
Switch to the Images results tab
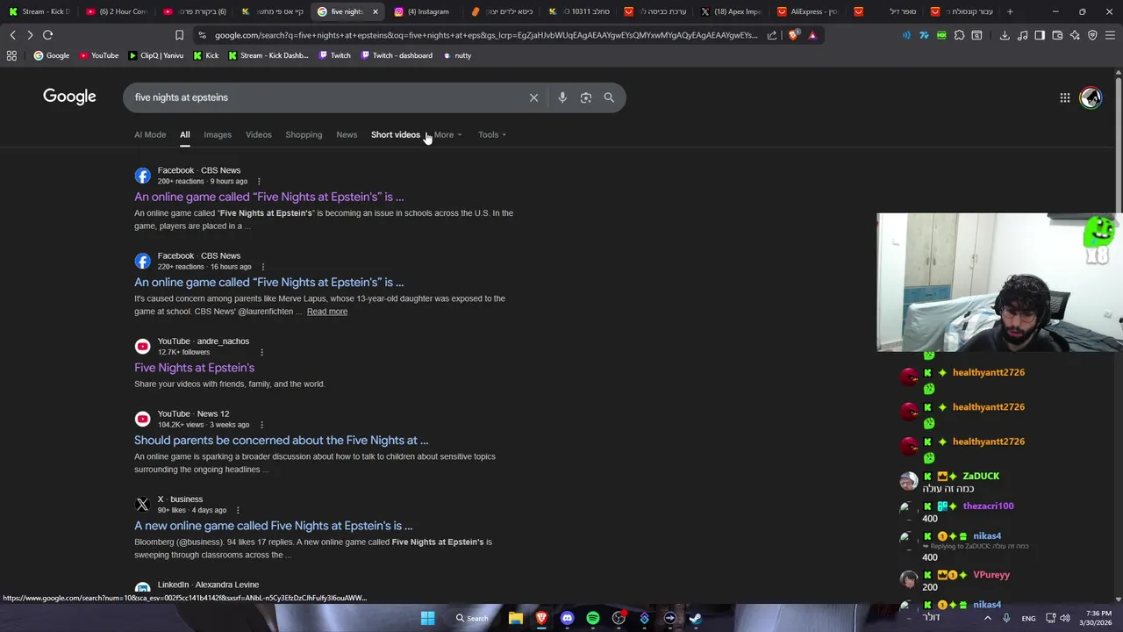(x=218, y=134)
